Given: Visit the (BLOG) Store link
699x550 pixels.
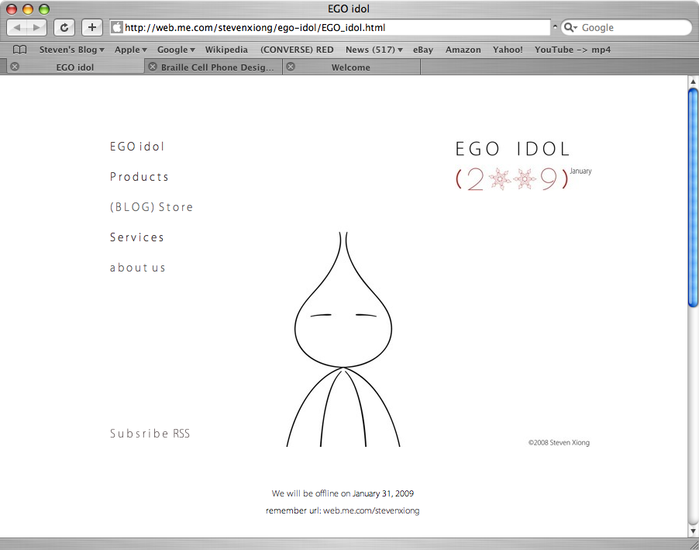Looking at the screenshot, I should pos(152,207).
